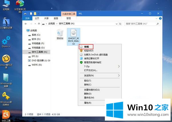Select the GHOST_WIN10_X64.iso file
The width and height of the screenshot is (172, 122).
[73, 37]
